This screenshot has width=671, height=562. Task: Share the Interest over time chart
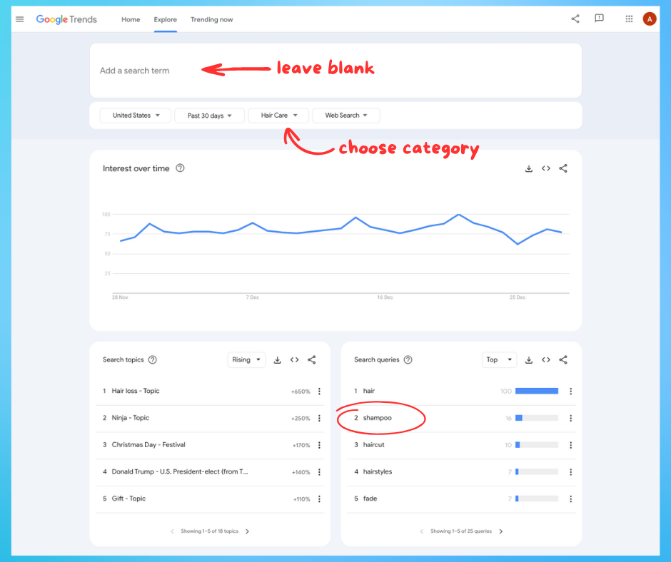click(563, 169)
